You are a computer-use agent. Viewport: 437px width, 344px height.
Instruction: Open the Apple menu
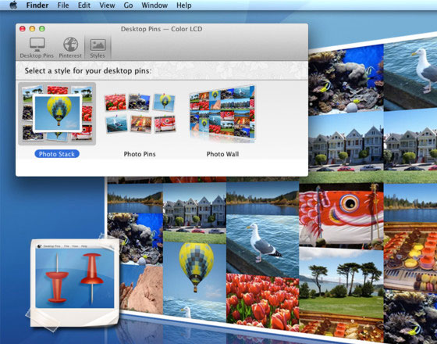pos(13,5)
